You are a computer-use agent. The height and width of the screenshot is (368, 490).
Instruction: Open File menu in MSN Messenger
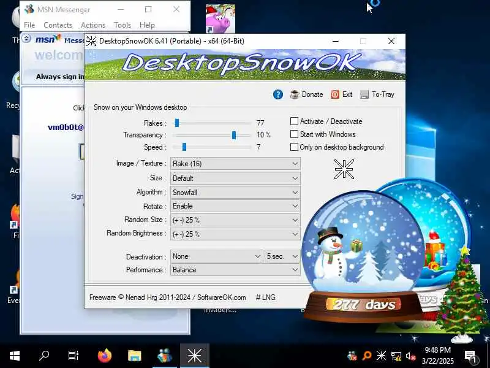click(29, 25)
